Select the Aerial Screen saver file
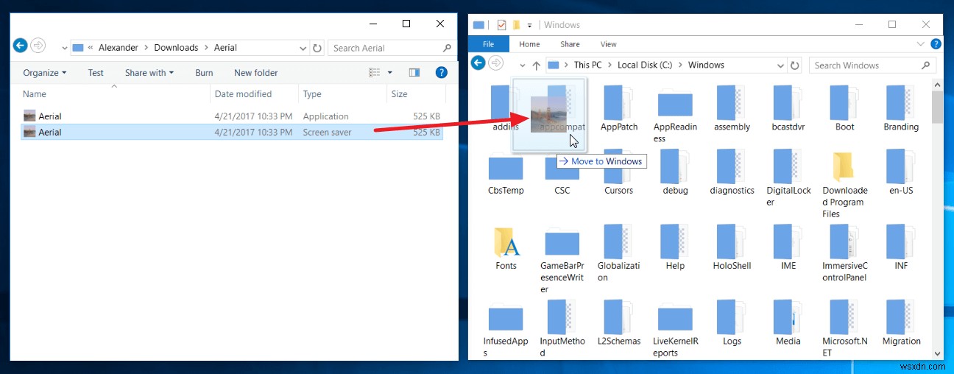 click(232, 132)
